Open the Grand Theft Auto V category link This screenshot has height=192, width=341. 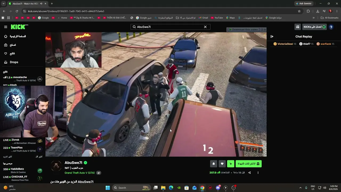(80, 173)
